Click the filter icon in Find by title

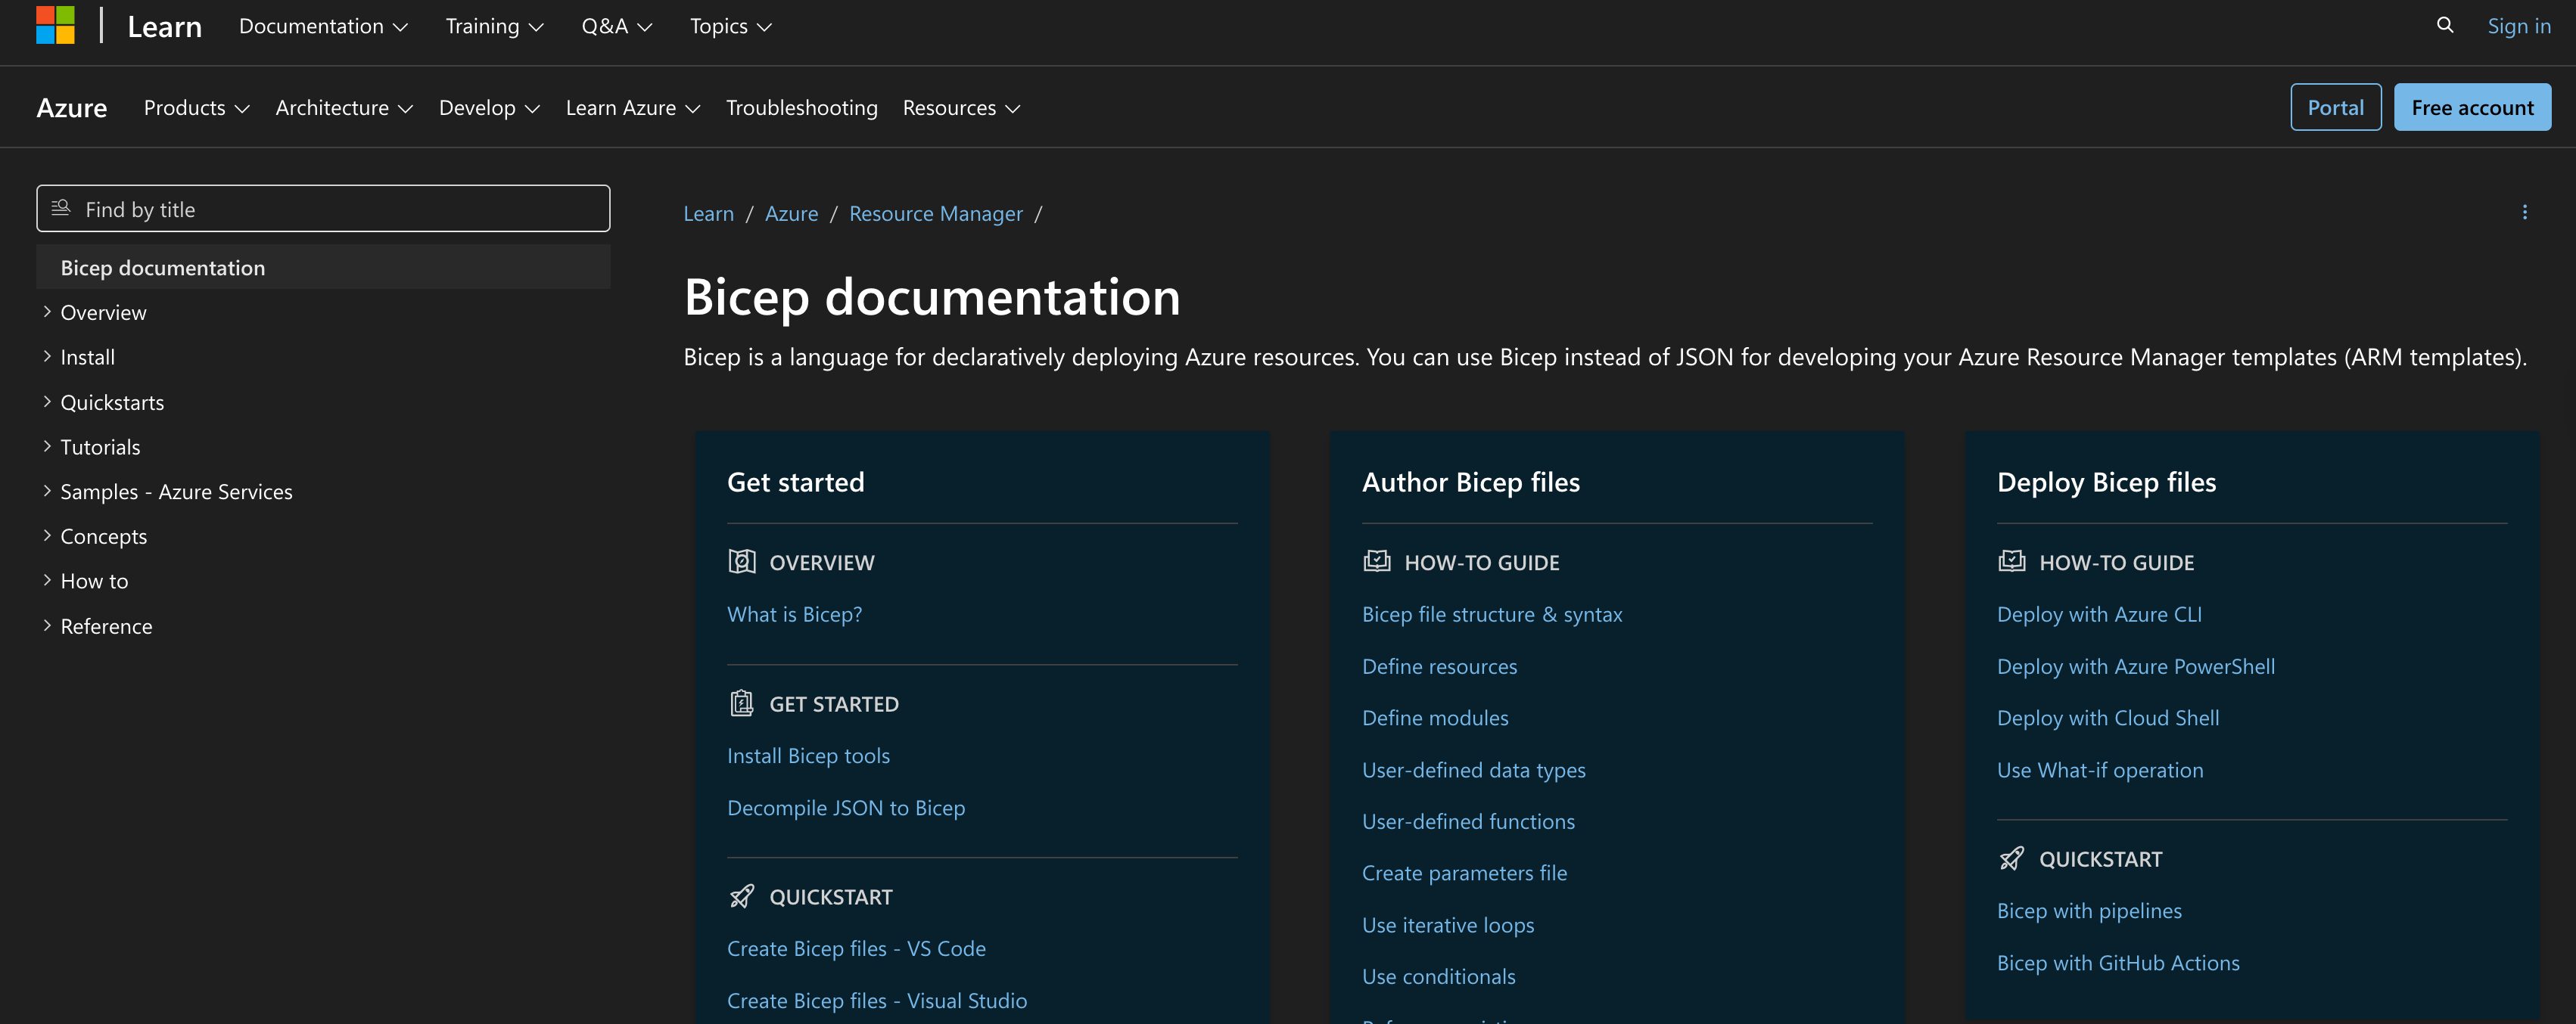[61, 208]
